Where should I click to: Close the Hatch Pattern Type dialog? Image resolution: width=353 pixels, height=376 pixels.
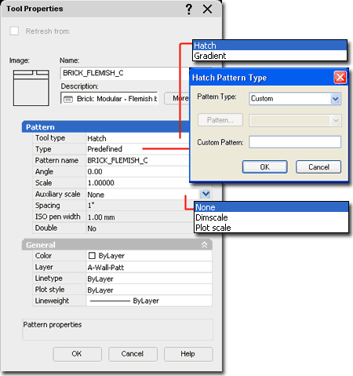pyautogui.click(x=340, y=77)
